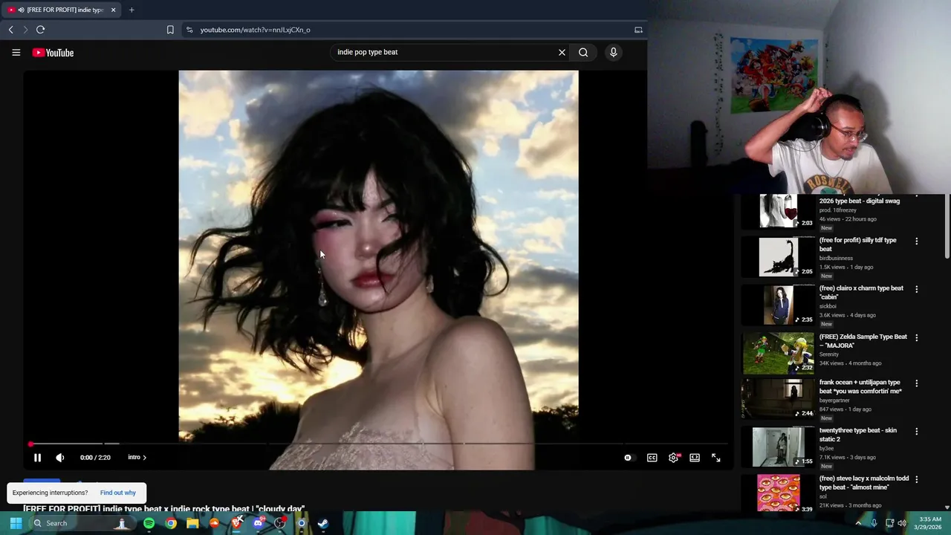Select the '[FREE FOR PROFIT] indie type' tab
This screenshot has height=535, width=951.
[x=62, y=10]
